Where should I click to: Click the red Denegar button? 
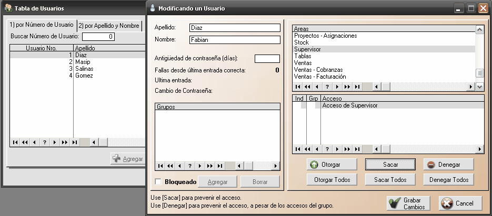click(x=448, y=165)
